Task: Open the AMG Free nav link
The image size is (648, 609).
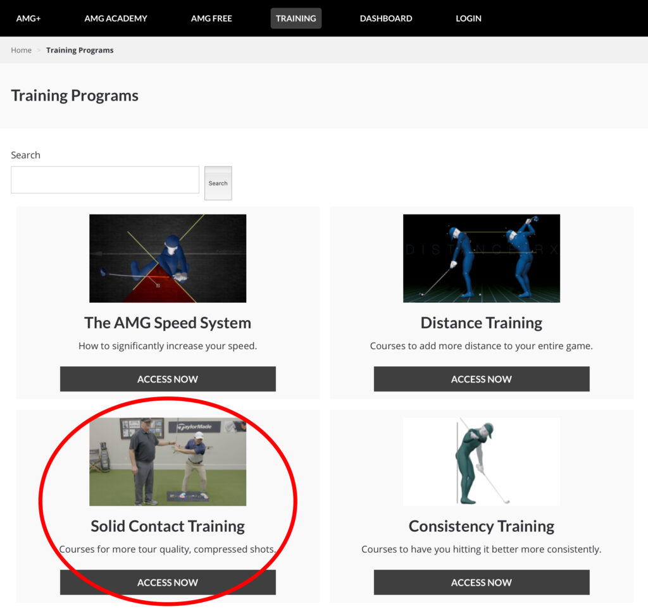Action: click(x=211, y=18)
